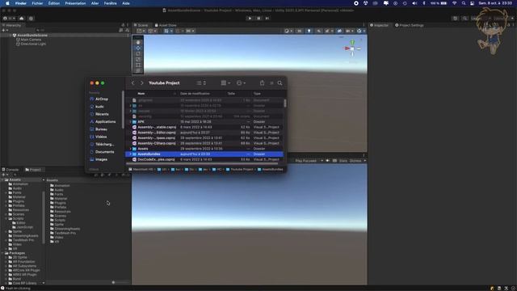Select AssetBundleScene in Hierarchy
The height and width of the screenshot is (291, 517).
point(32,35)
